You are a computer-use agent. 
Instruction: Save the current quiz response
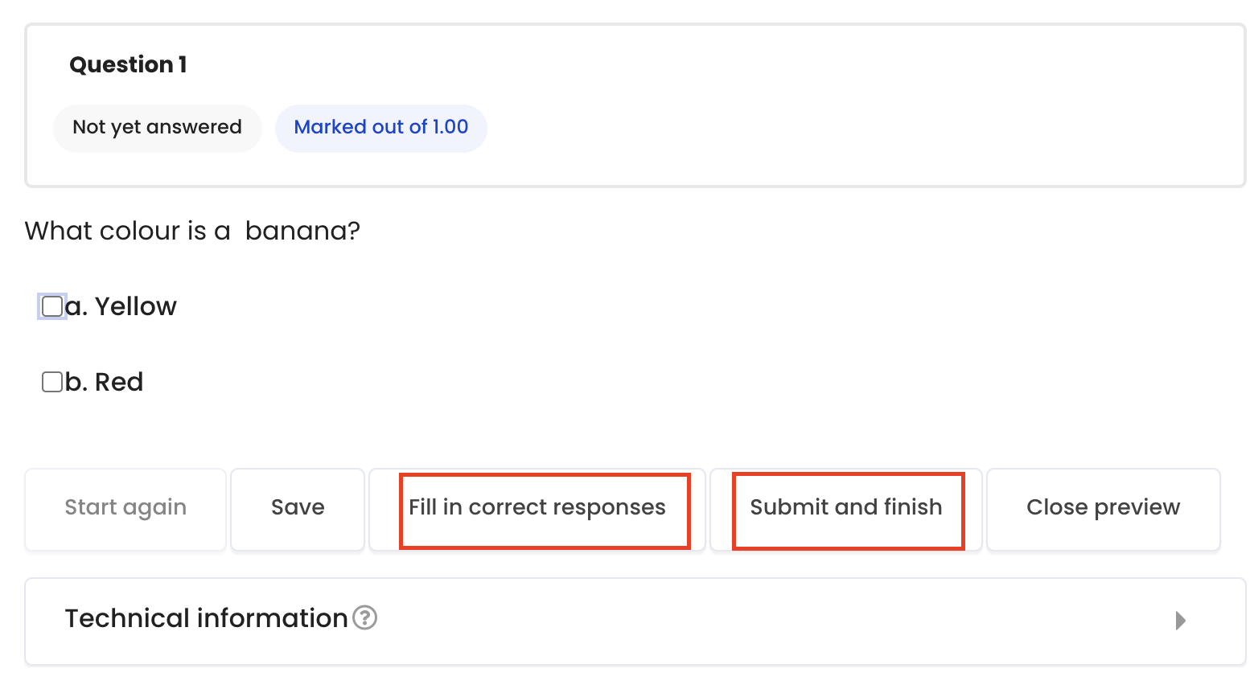tap(298, 509)
